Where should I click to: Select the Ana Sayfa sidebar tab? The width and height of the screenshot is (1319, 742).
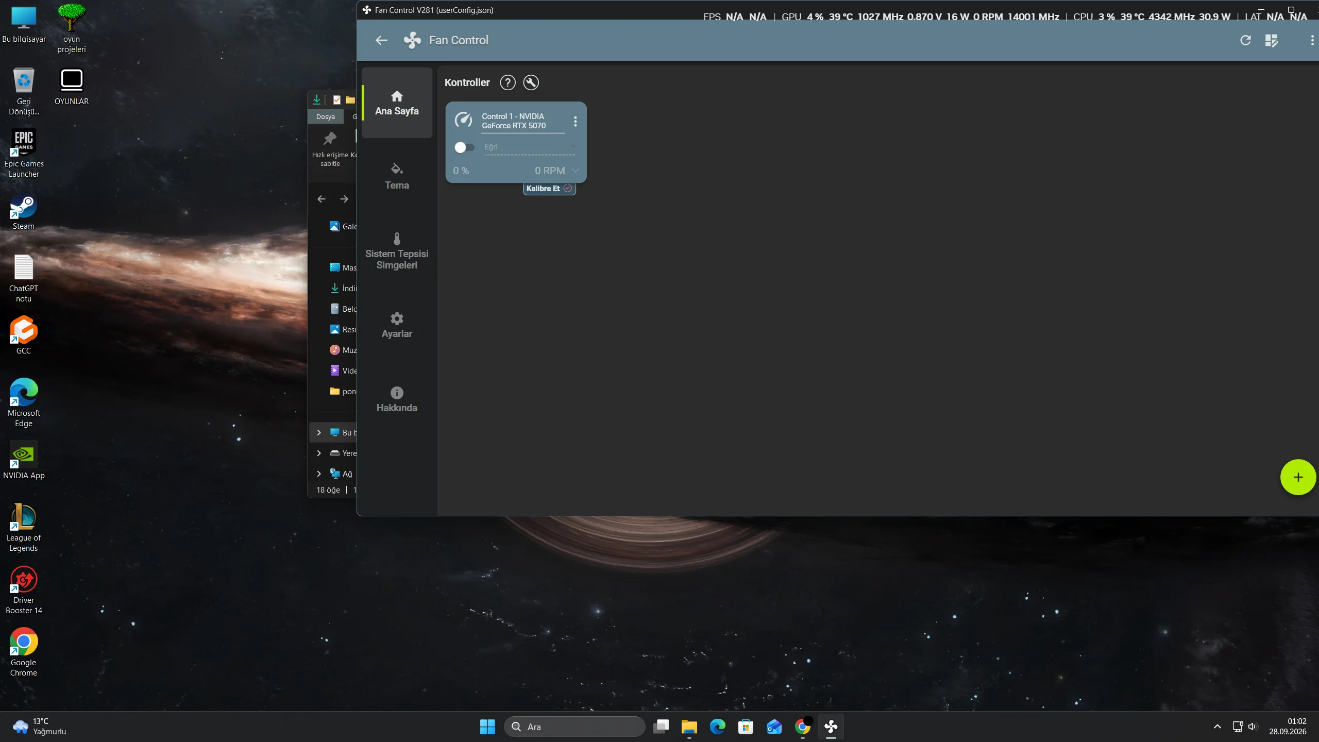pyautogui.click(x=397, y=103)
